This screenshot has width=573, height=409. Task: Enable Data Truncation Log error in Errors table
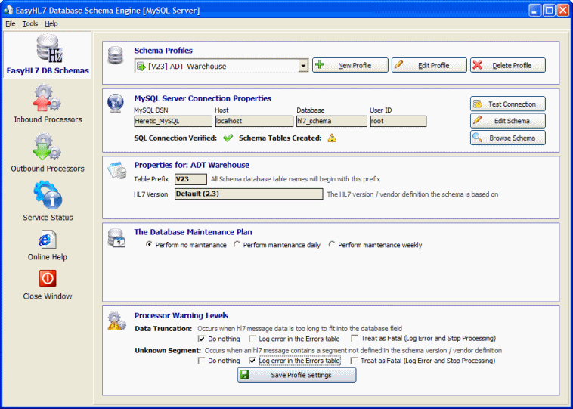[x=252, y=339]
